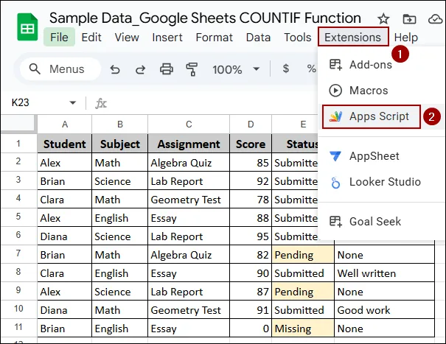The height and width of the screenshot is (344, 446).
Task: Open the Tools menu
Action: 298,38
